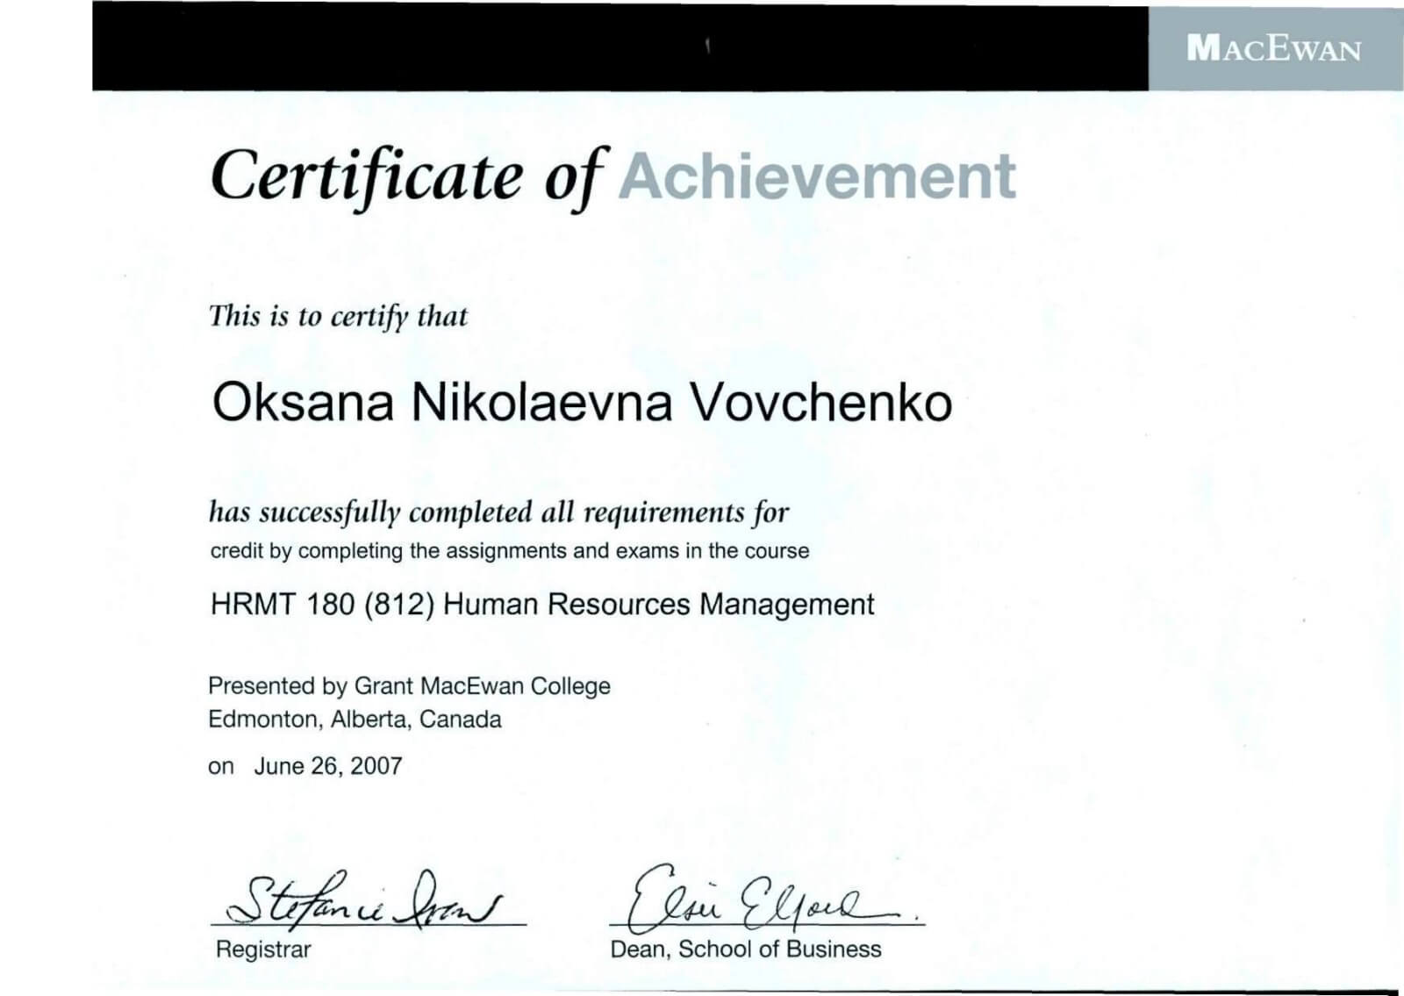Select the first name "Oksana"
1404x996 pixels.
(302, 403)
